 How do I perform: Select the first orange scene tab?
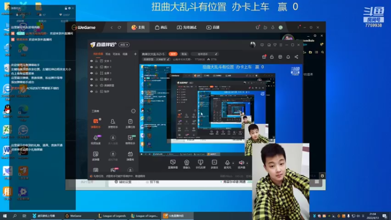(x=98, y=54)
